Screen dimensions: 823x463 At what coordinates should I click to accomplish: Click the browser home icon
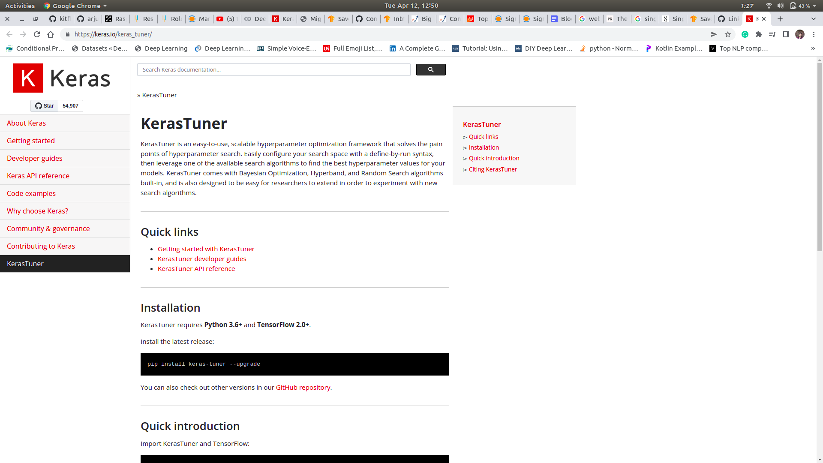click(51, 34)
